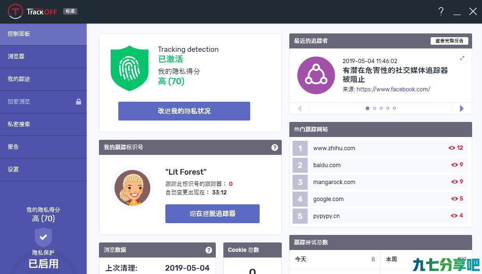The height and width of the screenshot is (274, 482).
Task: Click the help icon on 我的跟踪标识号 panel
Action: coord(275,147)
